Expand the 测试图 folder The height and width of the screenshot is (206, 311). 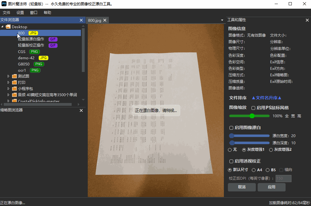(8, 76)
